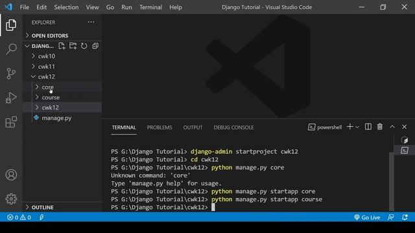
Task: Open notifications bell in status bar
Action: (405, 217)
